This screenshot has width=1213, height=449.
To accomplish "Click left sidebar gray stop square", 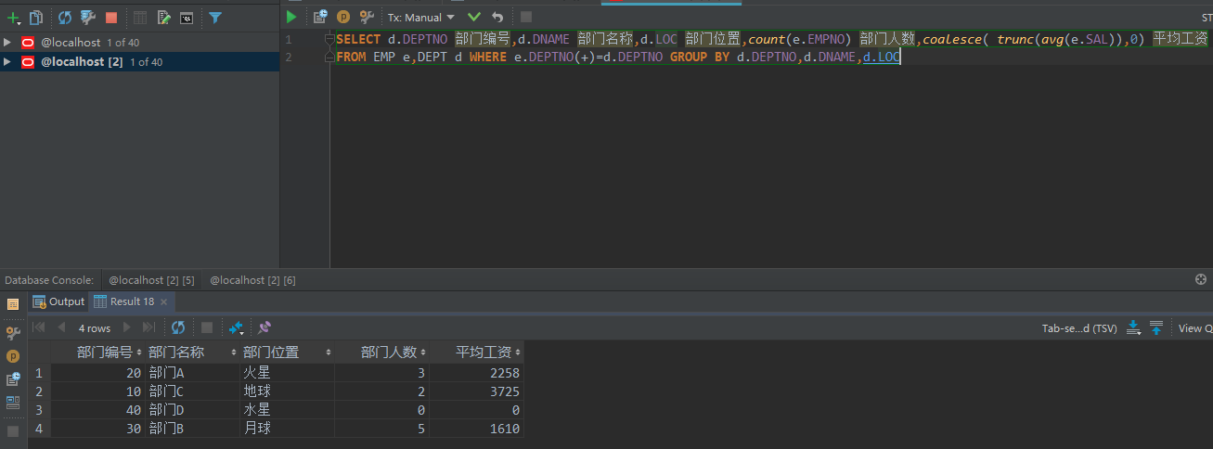I will [13, 431].
